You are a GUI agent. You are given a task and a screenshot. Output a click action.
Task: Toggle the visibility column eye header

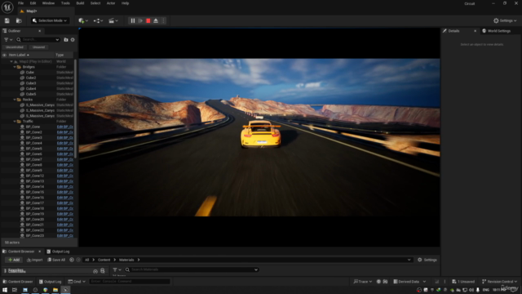(x=4, y=55)
